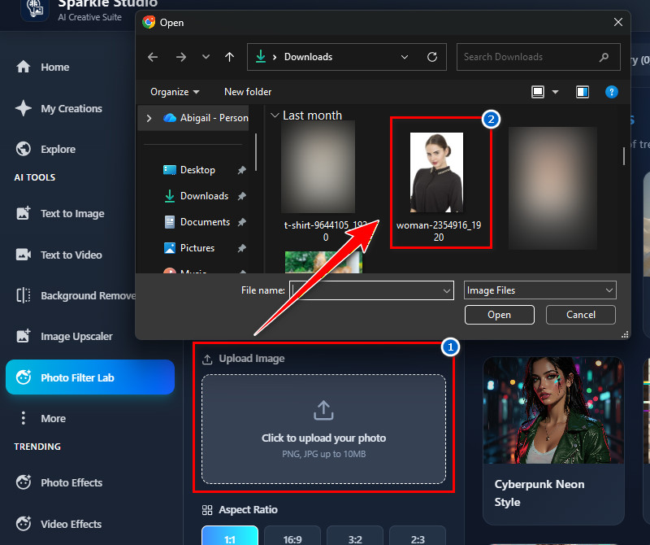
Task: Unpin Desktop using its pin icon
Action: click(241, 170)
